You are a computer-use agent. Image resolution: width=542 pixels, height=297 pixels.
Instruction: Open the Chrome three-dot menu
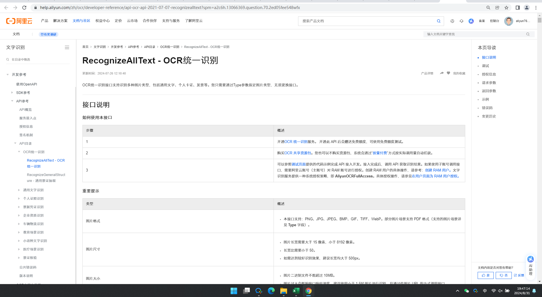click(x=536, y=8)
